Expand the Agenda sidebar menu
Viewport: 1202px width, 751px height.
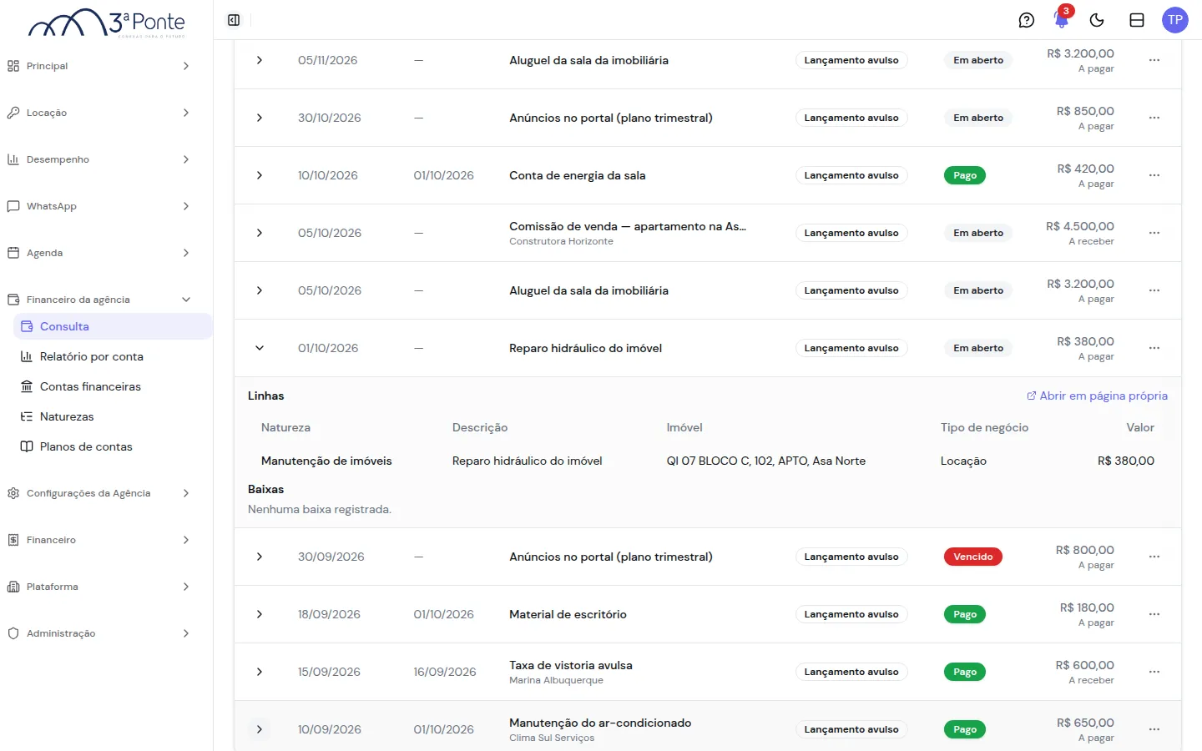(99, 253)
